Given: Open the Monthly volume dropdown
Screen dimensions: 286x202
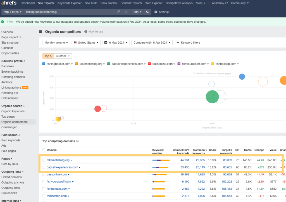Looking at the screenshot, I should 56,42.
